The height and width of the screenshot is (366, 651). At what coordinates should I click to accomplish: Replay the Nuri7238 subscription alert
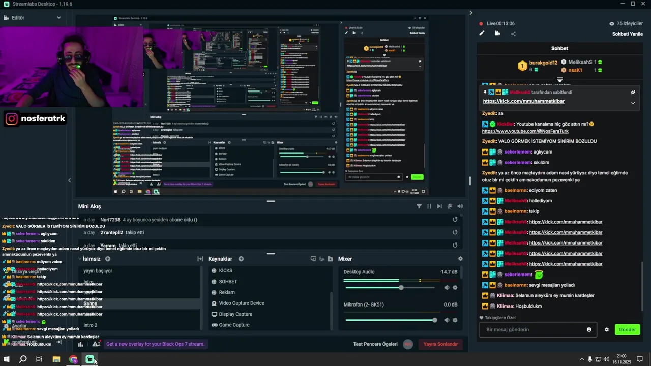coord(455,220)
